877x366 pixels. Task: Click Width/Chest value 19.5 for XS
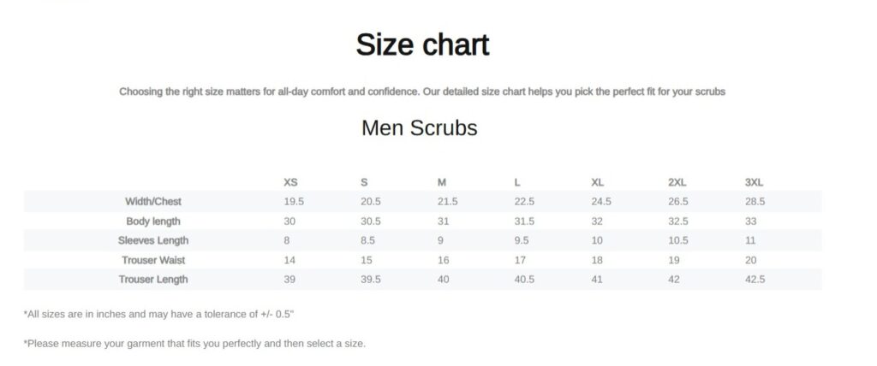[294, 202]
